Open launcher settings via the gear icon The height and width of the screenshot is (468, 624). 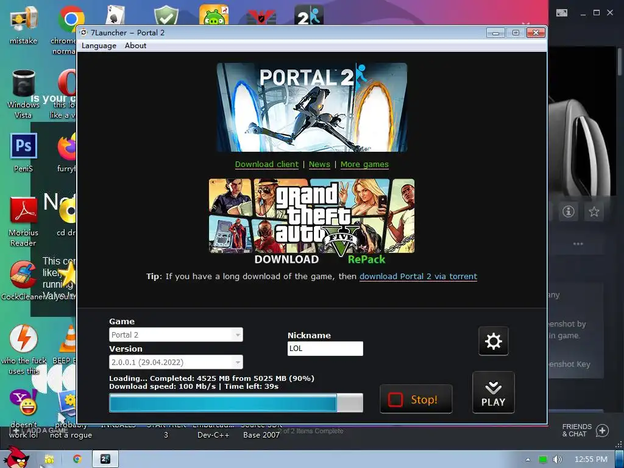pos(494,341)
